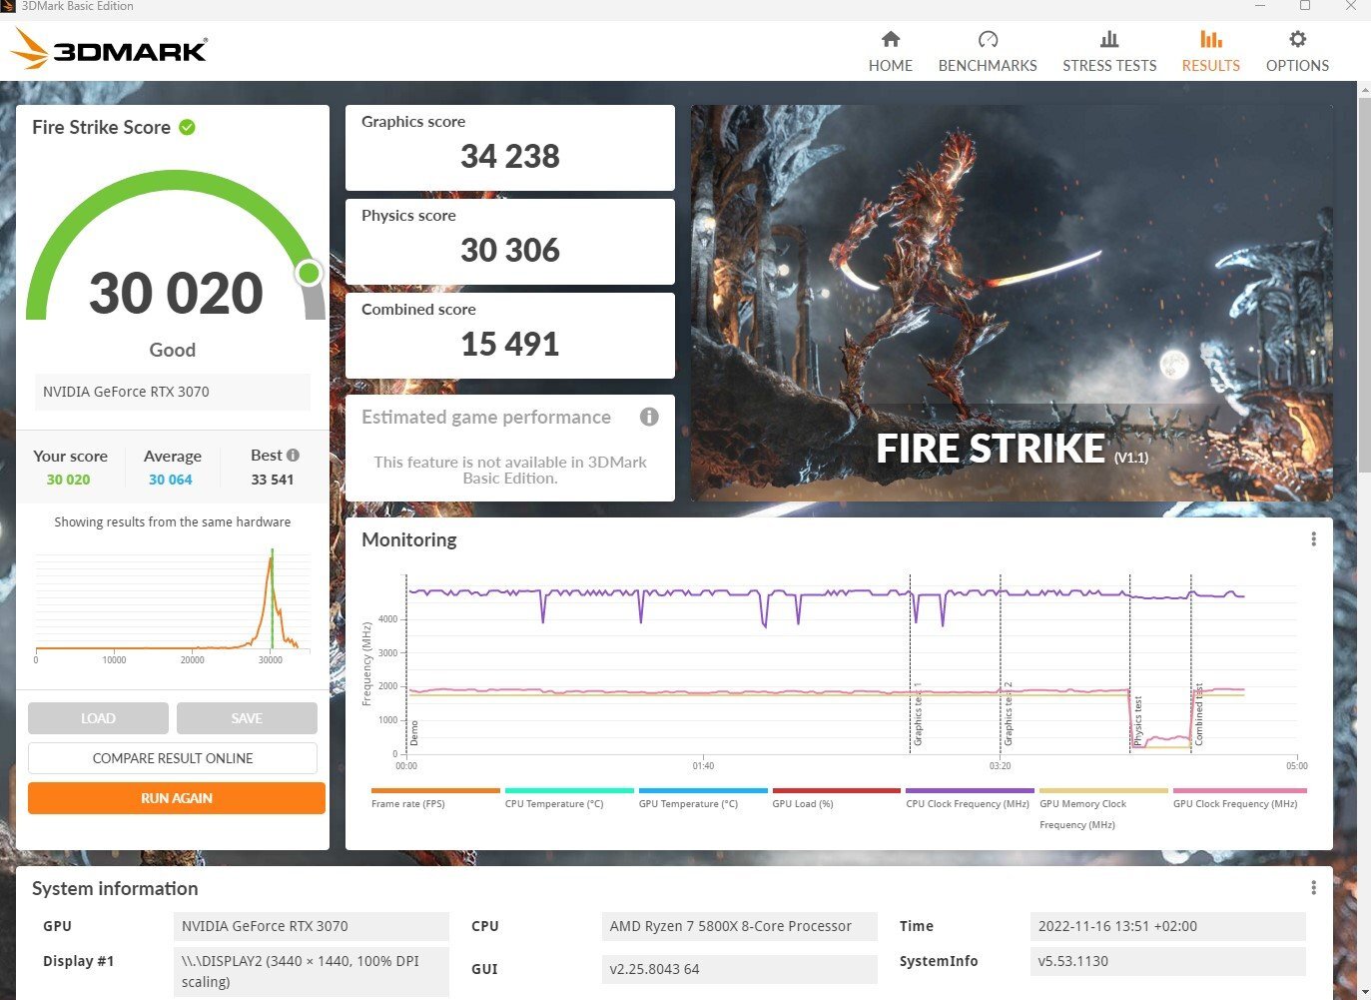
Task: Click the Physics score value 30 306
Action: [510, 251]
